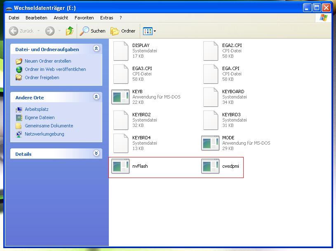
Task: Open the Favoriten menu
Action: pyautogui.click(x=84, y=18)
